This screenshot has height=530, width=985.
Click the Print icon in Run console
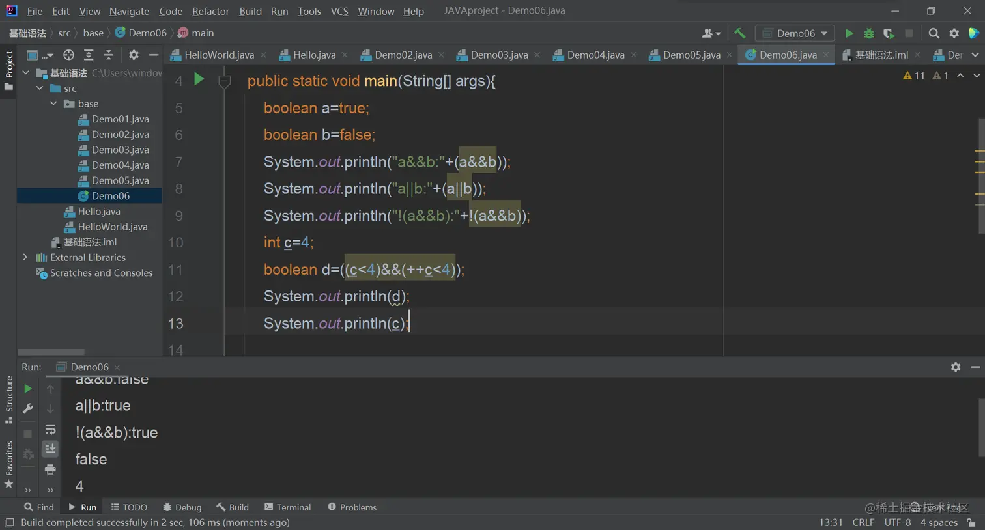pyautogui.click(x=50, y=469)
